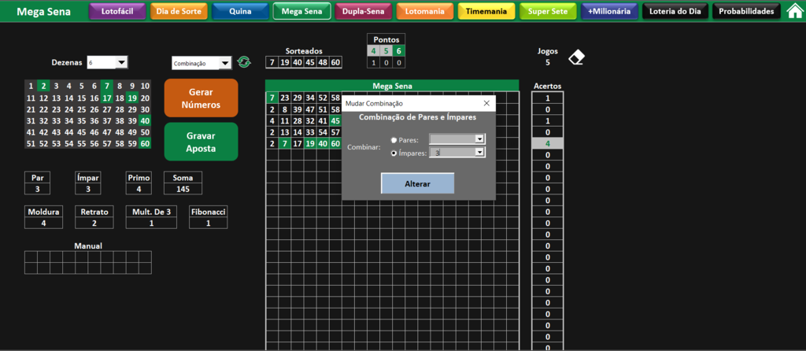This screenshot has height=351, width=806.
Task: Open the Ímpares dropdown arrow
Action: 479,153
